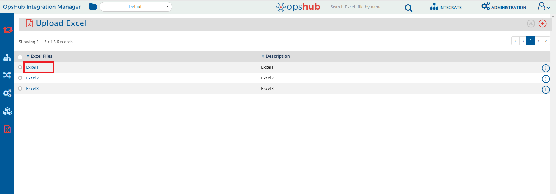The height and width of the screenshot is (194, 556).
Task: Open the ADMINISTRATION menu
Action: pyautogui.click(x=504, y=7)
